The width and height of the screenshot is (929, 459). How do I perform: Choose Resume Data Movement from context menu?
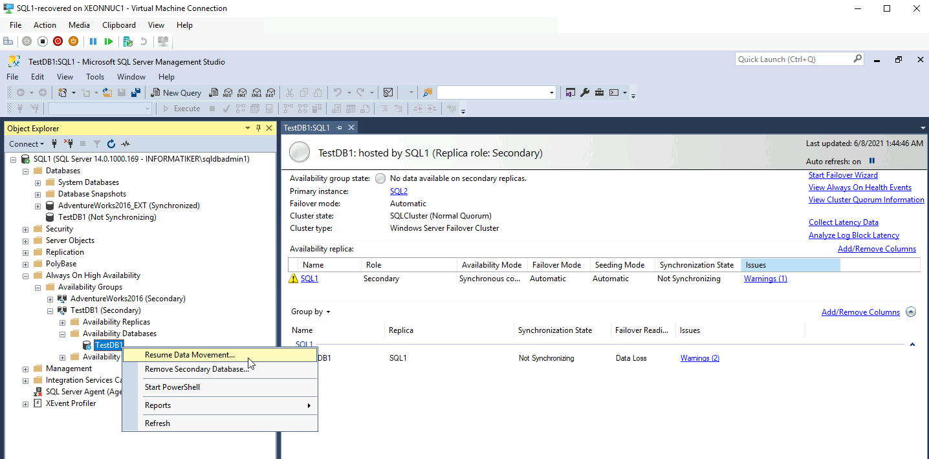point(220,355)
